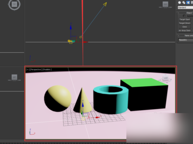Select the yellow light cone icon in Front viewport

(x=105, y=4)
